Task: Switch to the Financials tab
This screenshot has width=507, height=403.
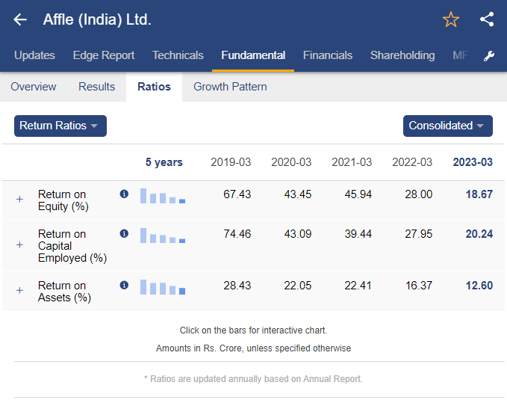Action: tap(328, 55)
